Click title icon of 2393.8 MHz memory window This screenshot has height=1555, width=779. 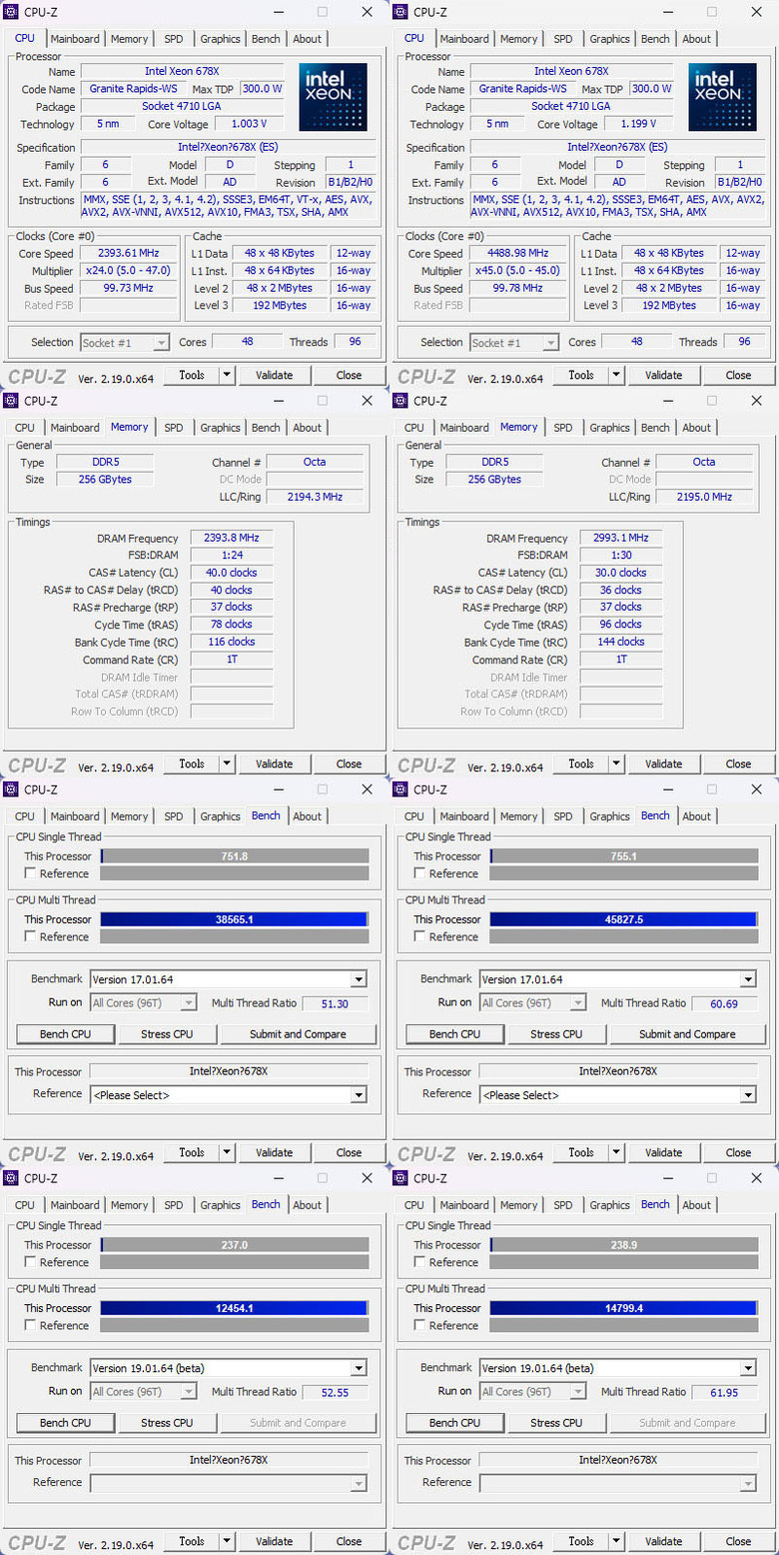click(x=11, y=401)
